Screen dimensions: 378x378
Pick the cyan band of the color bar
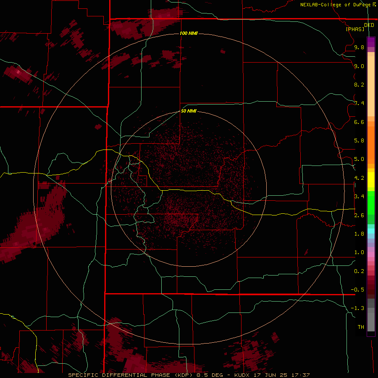[371, 231]
